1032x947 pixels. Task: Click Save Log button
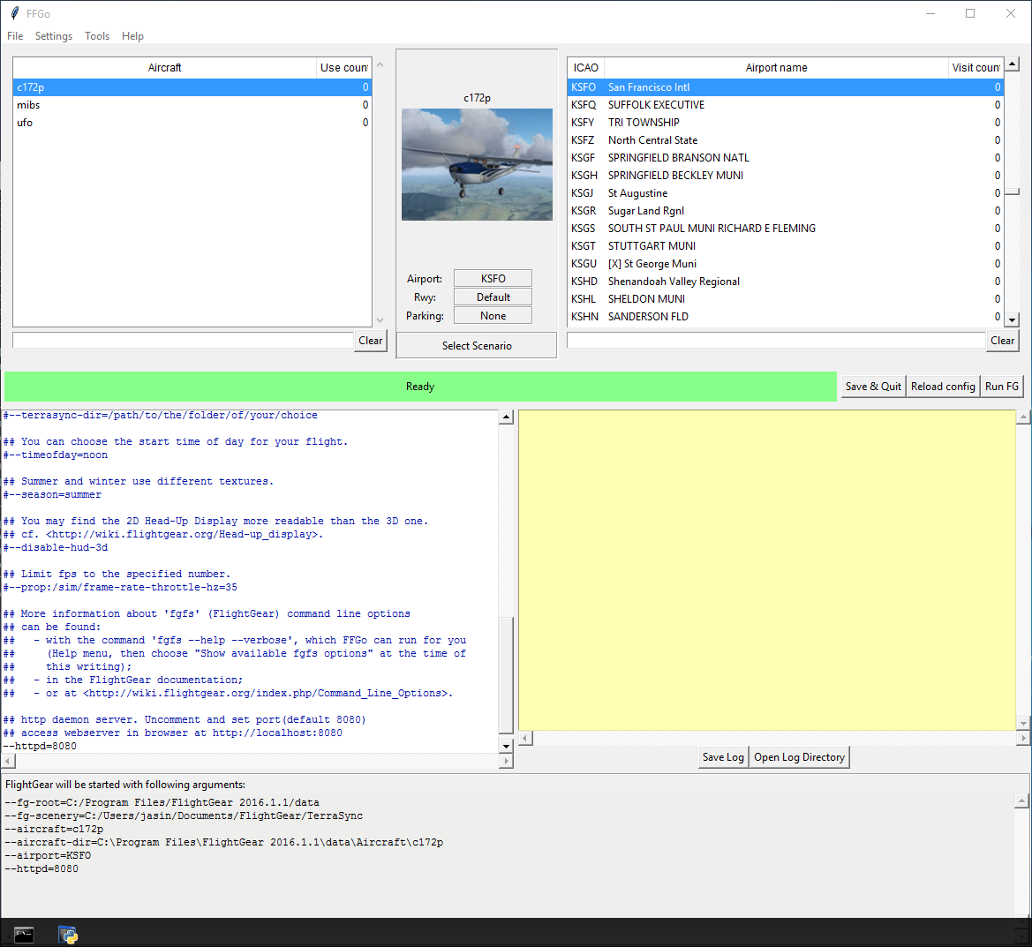(x=723, y=757)
